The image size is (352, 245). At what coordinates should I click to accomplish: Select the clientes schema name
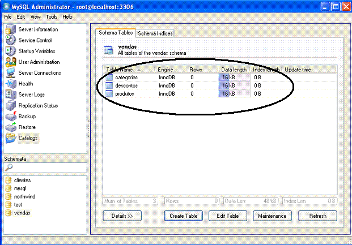22,180
